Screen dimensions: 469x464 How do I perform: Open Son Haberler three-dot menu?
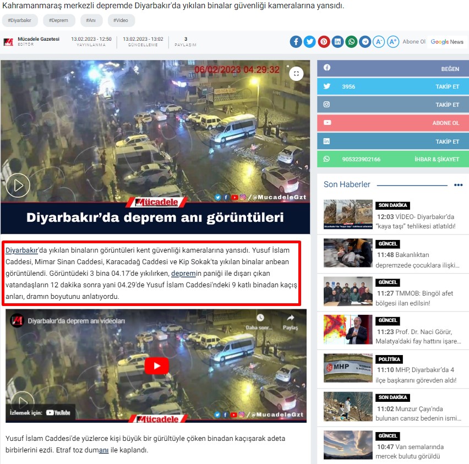458,185
